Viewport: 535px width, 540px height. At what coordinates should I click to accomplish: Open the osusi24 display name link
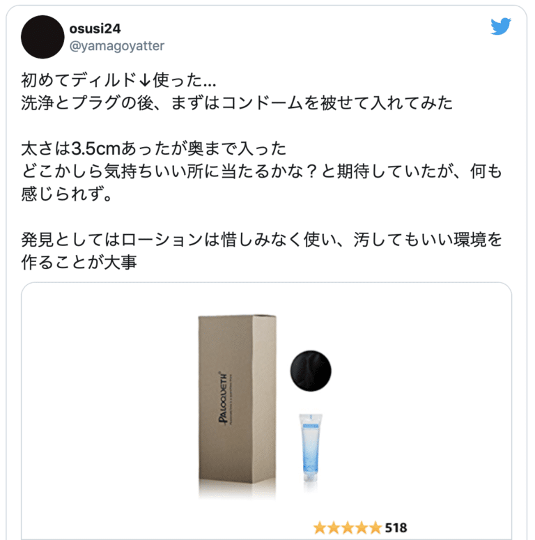point(95,29)
